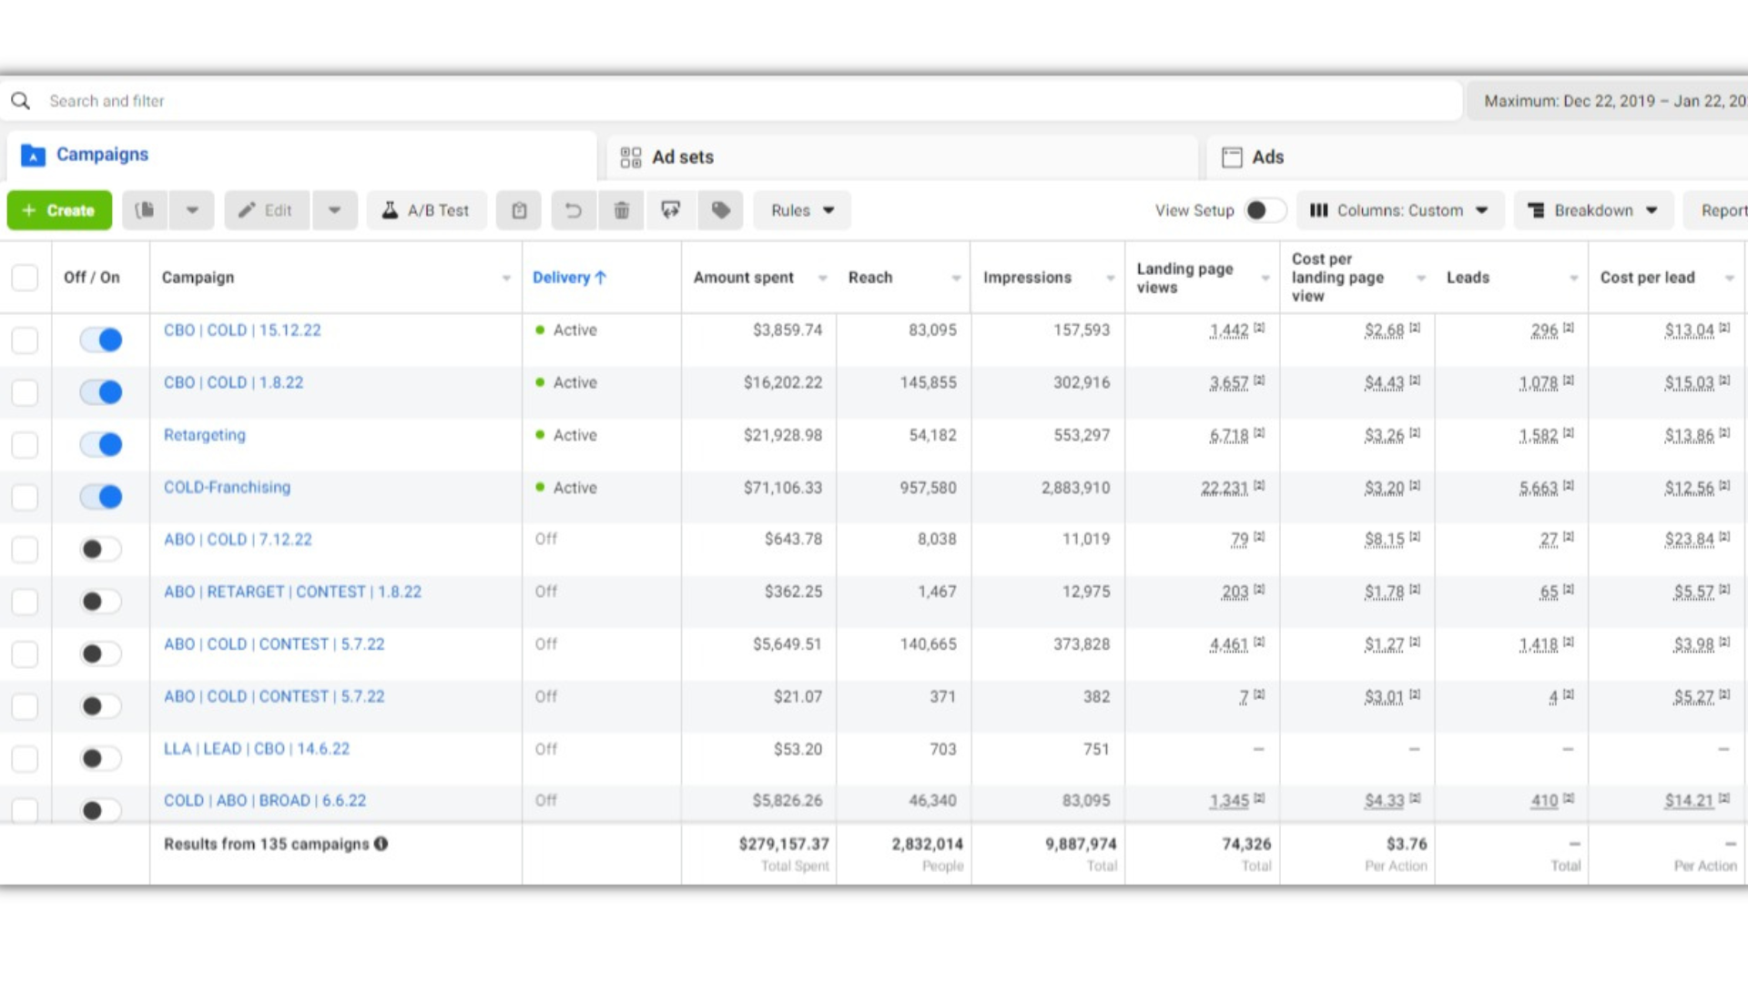
Task: Click the clipboard paste icon
Action: 519,210
